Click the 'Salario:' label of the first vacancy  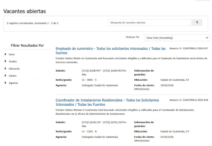(x=61, y=71)
